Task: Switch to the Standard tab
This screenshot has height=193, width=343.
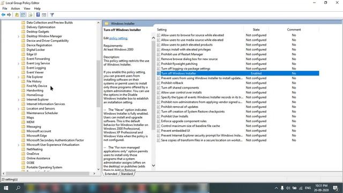Action: pyautogui.click(x=127, y=174)
